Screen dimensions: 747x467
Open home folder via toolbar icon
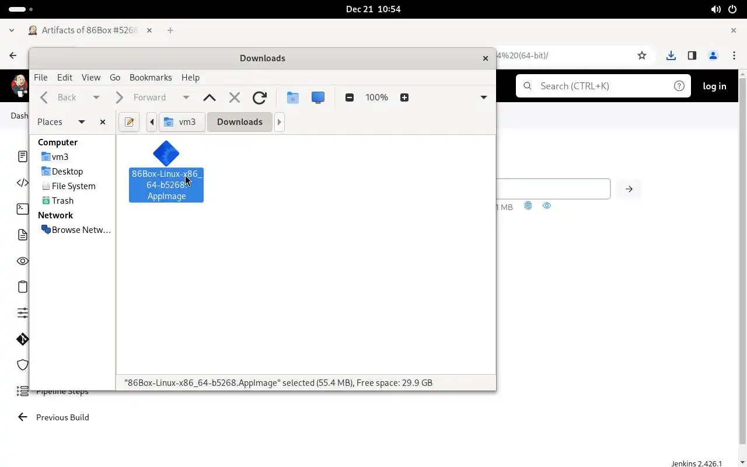(x=293, y=97)
